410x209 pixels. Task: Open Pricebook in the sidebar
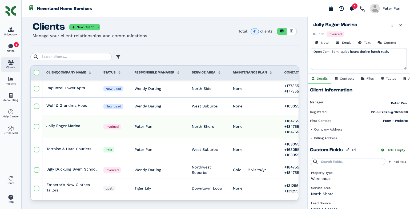tap(11, 32)
